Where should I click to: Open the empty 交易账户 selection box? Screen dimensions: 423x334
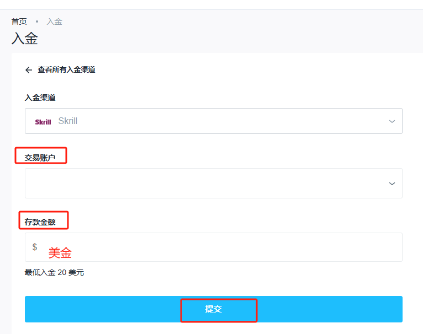[204, 184]
